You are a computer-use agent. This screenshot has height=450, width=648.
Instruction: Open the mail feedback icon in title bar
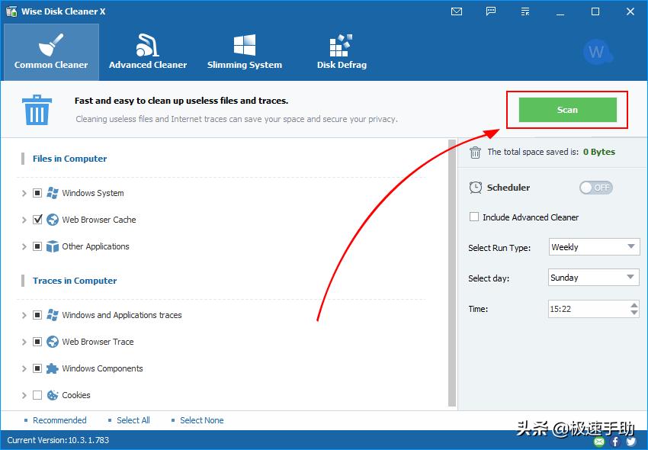(457, 11)
